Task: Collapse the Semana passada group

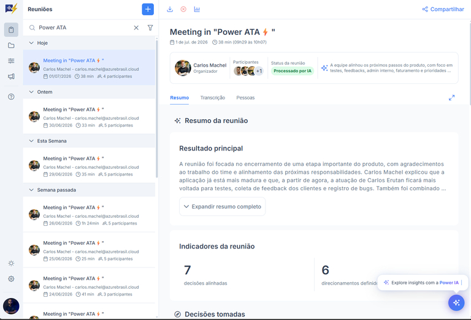Action: click(31, 190)
